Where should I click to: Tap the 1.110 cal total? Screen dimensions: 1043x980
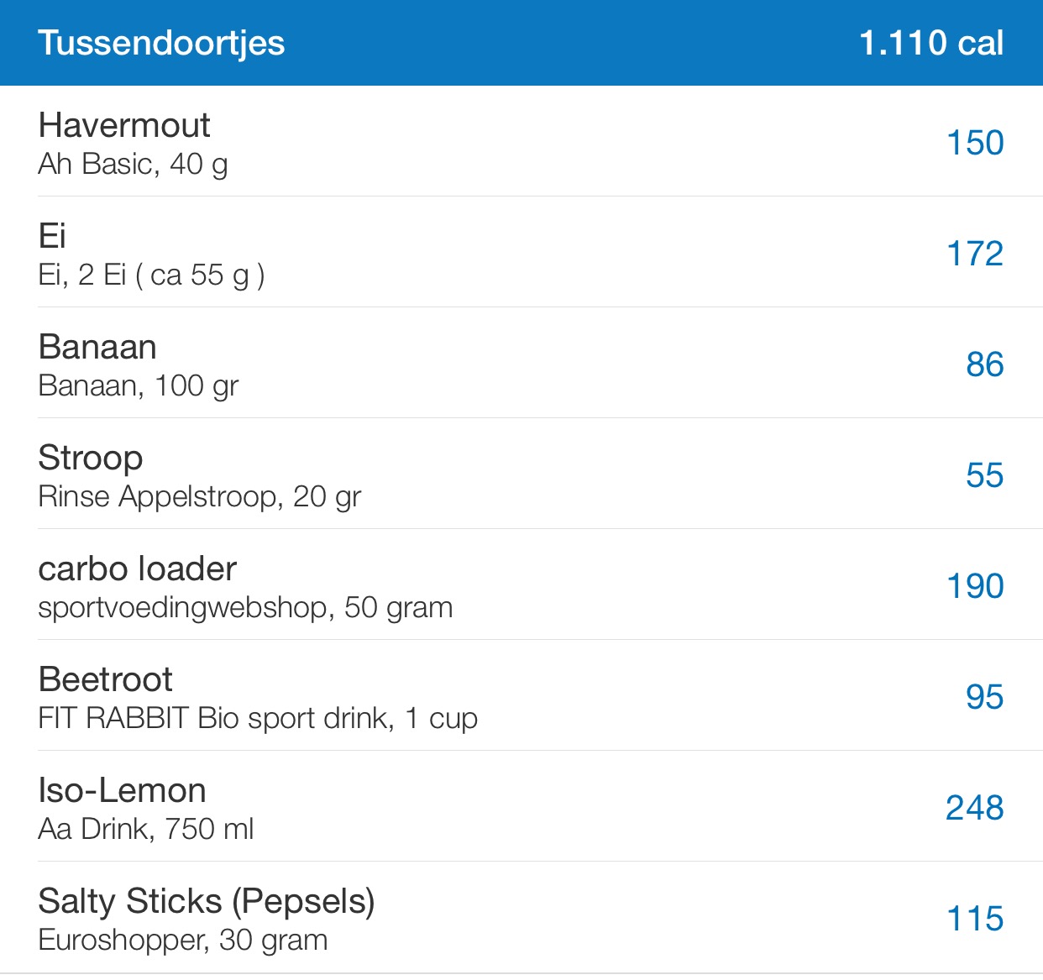(930, 43)
